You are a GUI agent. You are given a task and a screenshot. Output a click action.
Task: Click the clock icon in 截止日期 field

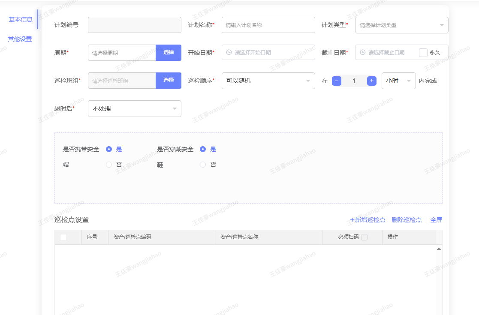[362, 52]
